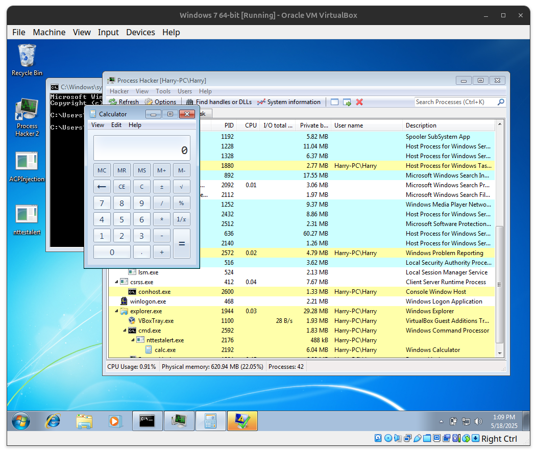537x454 pixels.
Task: Open Calculator View menu
Action: click(97, 125)
